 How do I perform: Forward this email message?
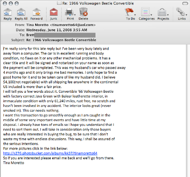[37, 12]
